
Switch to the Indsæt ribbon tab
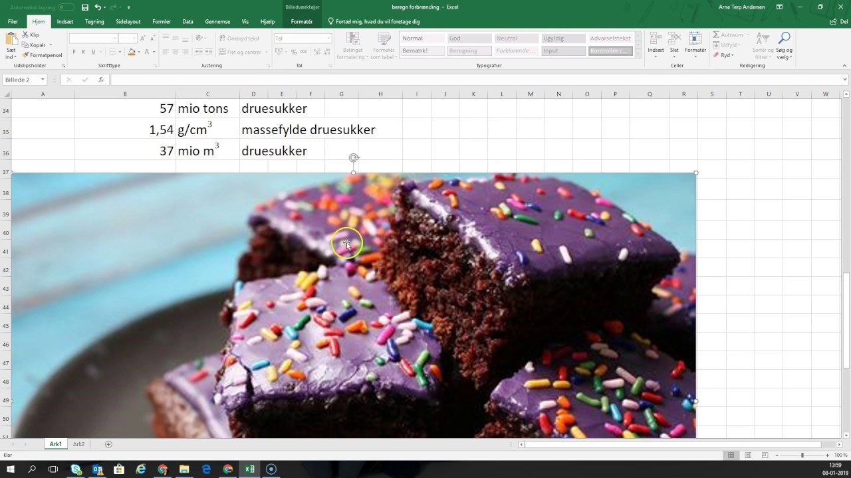(65, 22)
